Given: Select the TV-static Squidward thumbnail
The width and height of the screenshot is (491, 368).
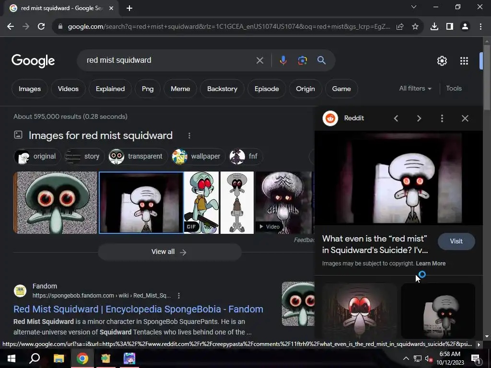Looking at the screenshot, I should 56,203.
